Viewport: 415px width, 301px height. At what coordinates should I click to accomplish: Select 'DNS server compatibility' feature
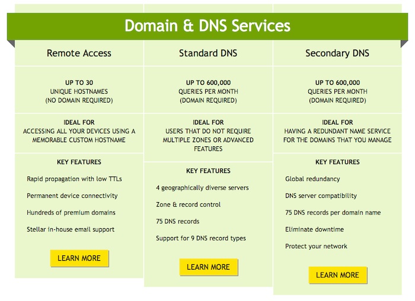[321, 196]
